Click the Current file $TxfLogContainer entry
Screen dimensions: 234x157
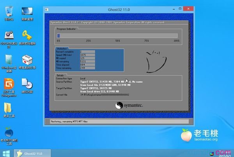pos(105,95)
